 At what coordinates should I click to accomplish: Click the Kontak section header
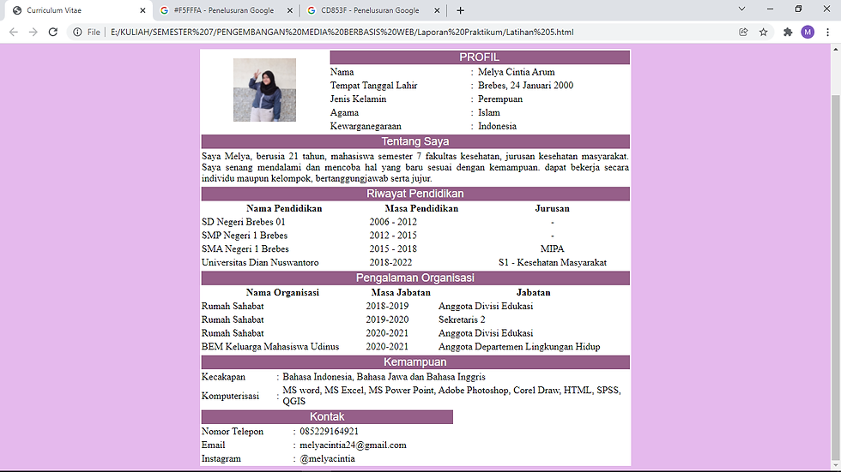point(327,417)
